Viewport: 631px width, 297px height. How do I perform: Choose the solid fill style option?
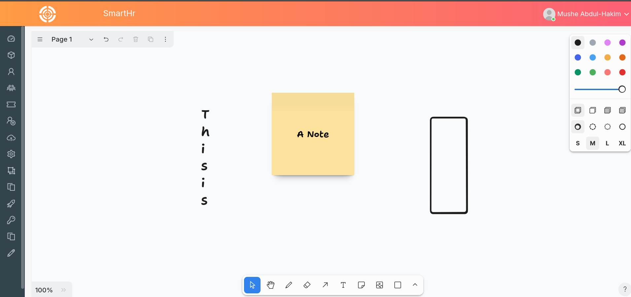click(x=608, y=110)
